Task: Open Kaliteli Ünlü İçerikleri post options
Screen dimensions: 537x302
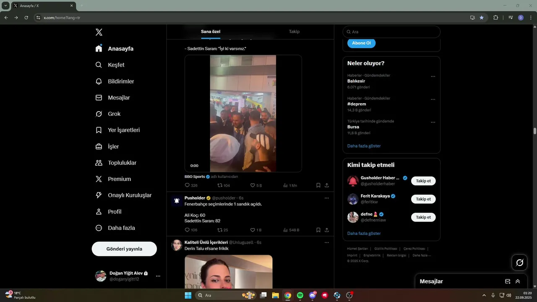Action: tap(327, 242)
